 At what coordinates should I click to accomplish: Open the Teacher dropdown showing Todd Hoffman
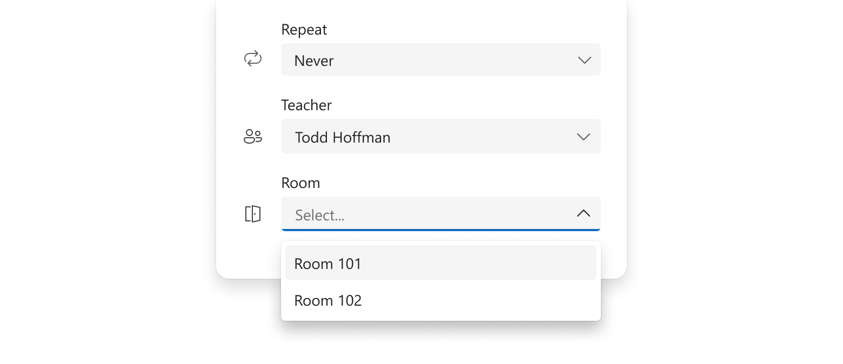point(440,136)
